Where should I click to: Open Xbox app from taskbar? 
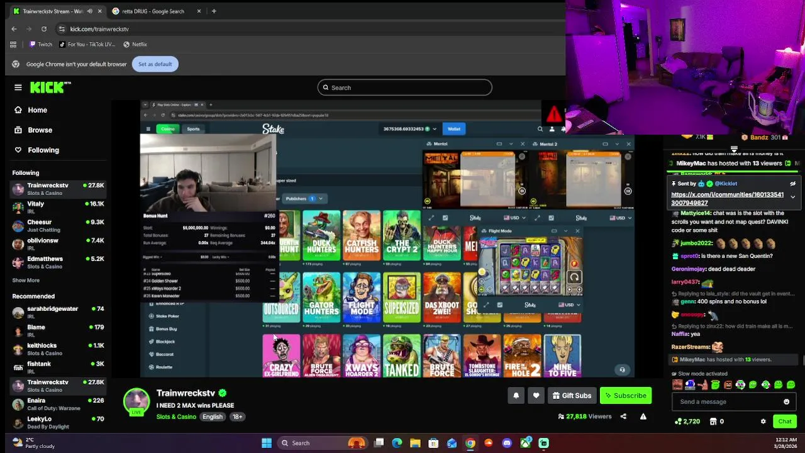(525, 443)
